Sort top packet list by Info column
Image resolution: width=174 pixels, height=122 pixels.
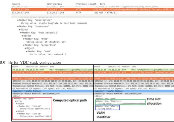tap(102, 4)
